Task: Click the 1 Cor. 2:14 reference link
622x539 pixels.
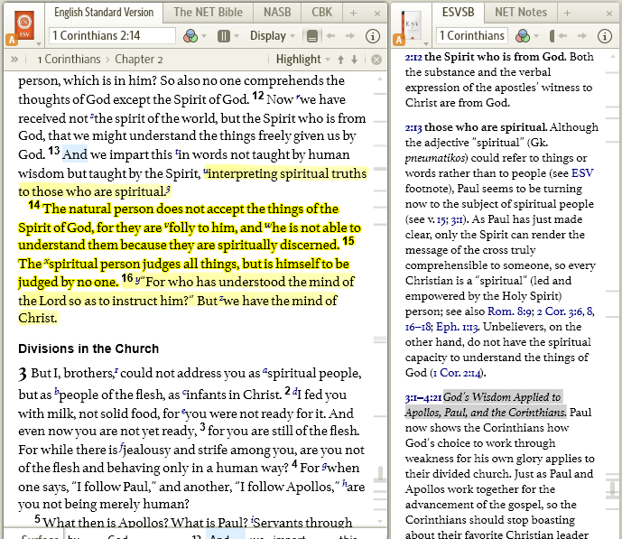Action: (459, 373)
